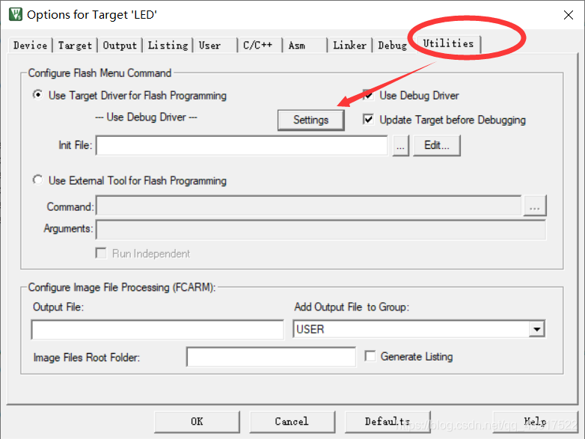Enable the Generate Listing checkbox
The width and height of the screenshot is (585, 439).
[370, 356]
